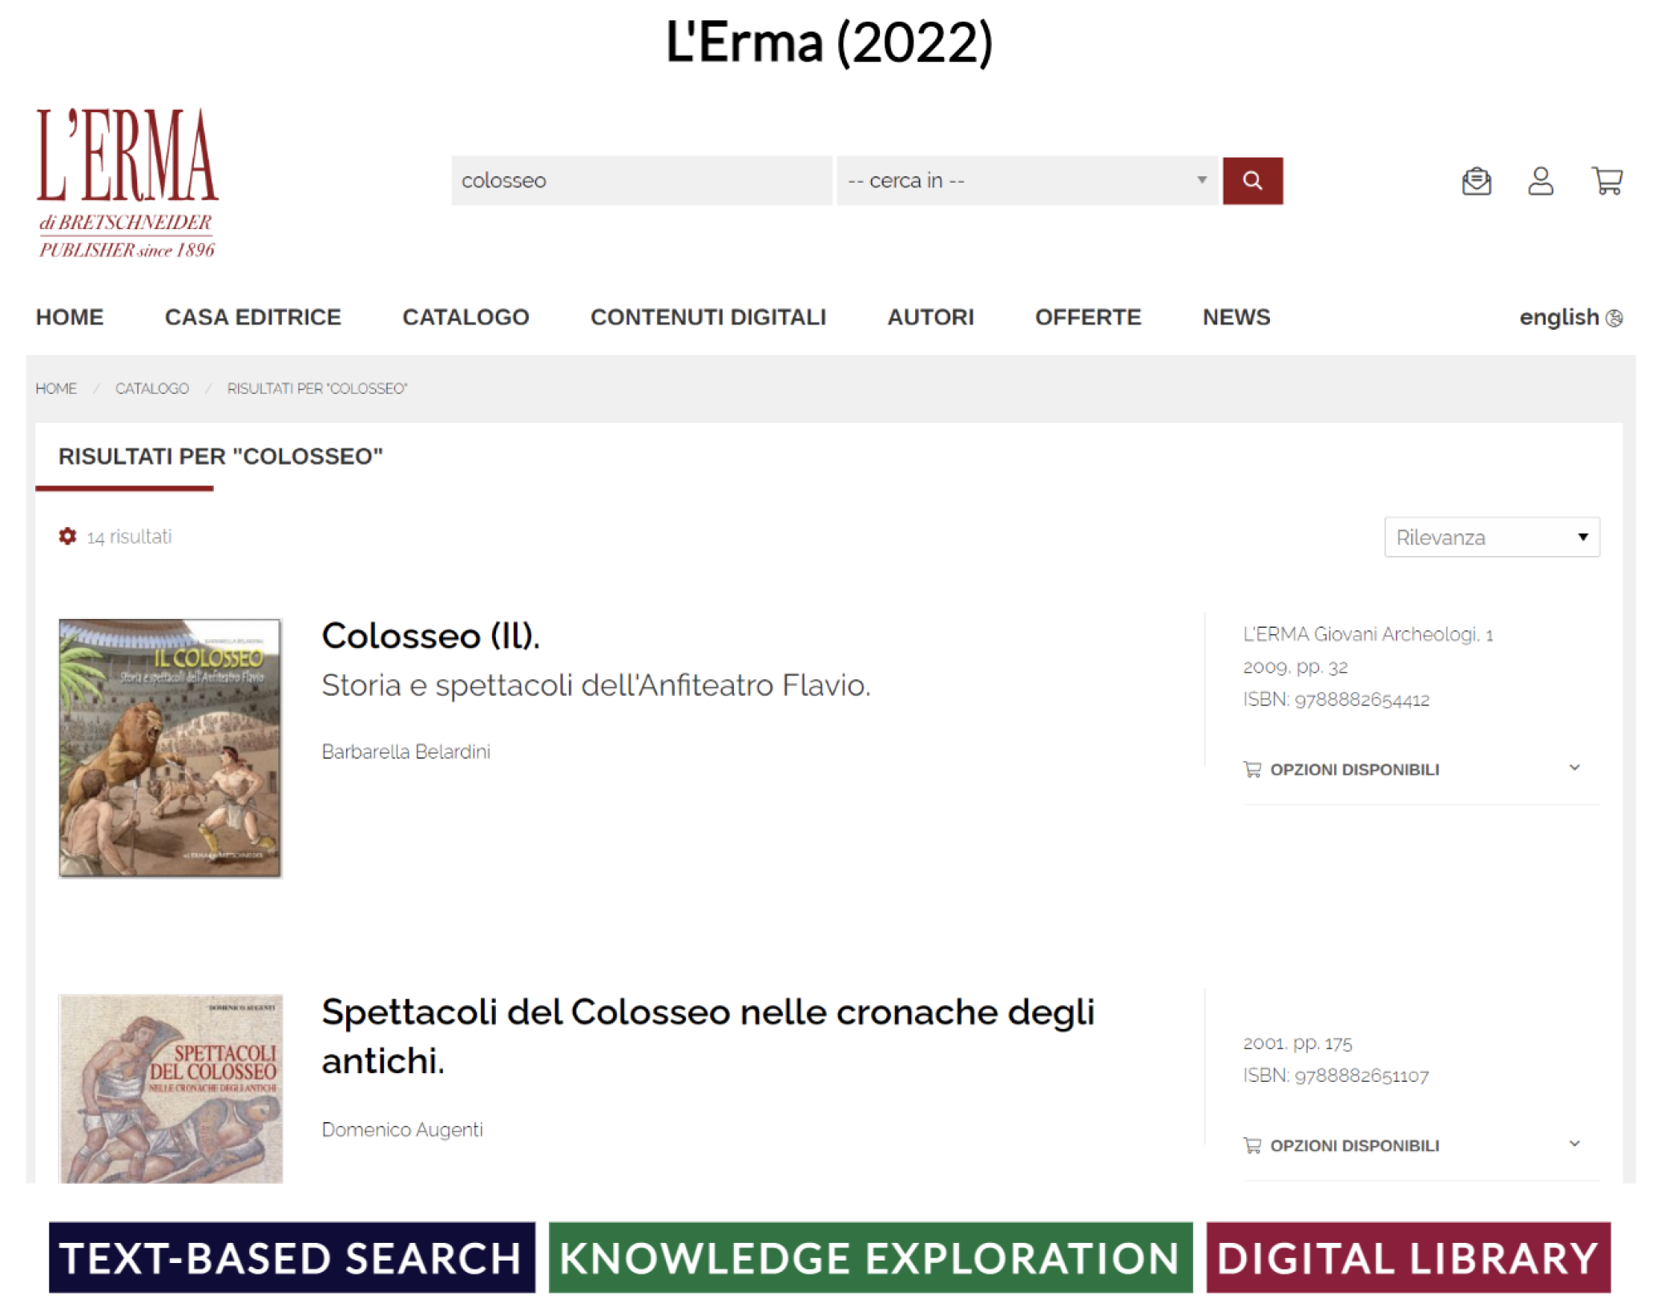This screenshot has height=1311, width=1653.
Task: Open the 'cerca in' dropdown
Action: click(1026, 181)
